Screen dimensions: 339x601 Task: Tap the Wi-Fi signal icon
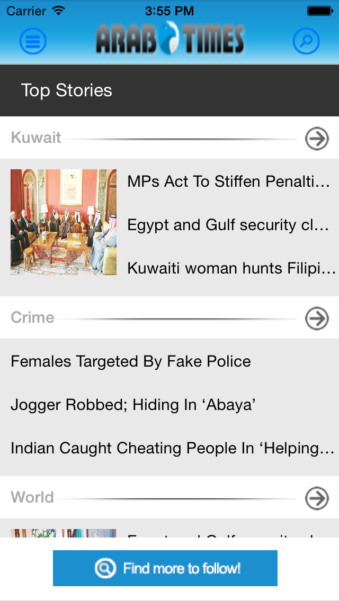pyautogui.click(x=59, y=11)
